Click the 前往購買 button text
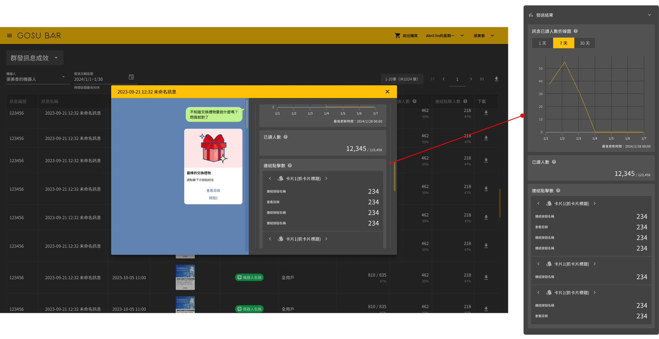This screenshot has width=659, height=339. [410, 36]
